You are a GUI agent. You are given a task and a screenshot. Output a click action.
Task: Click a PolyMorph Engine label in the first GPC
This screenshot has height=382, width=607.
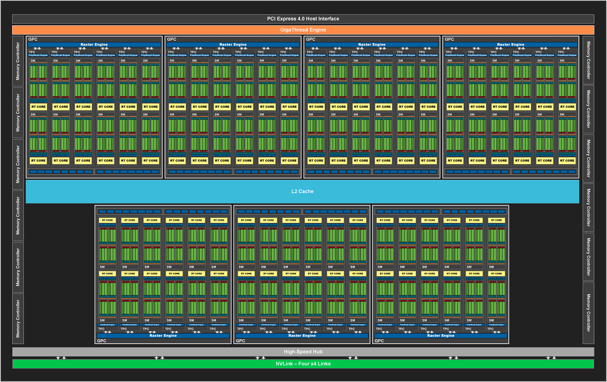click(x=38, y=55)
